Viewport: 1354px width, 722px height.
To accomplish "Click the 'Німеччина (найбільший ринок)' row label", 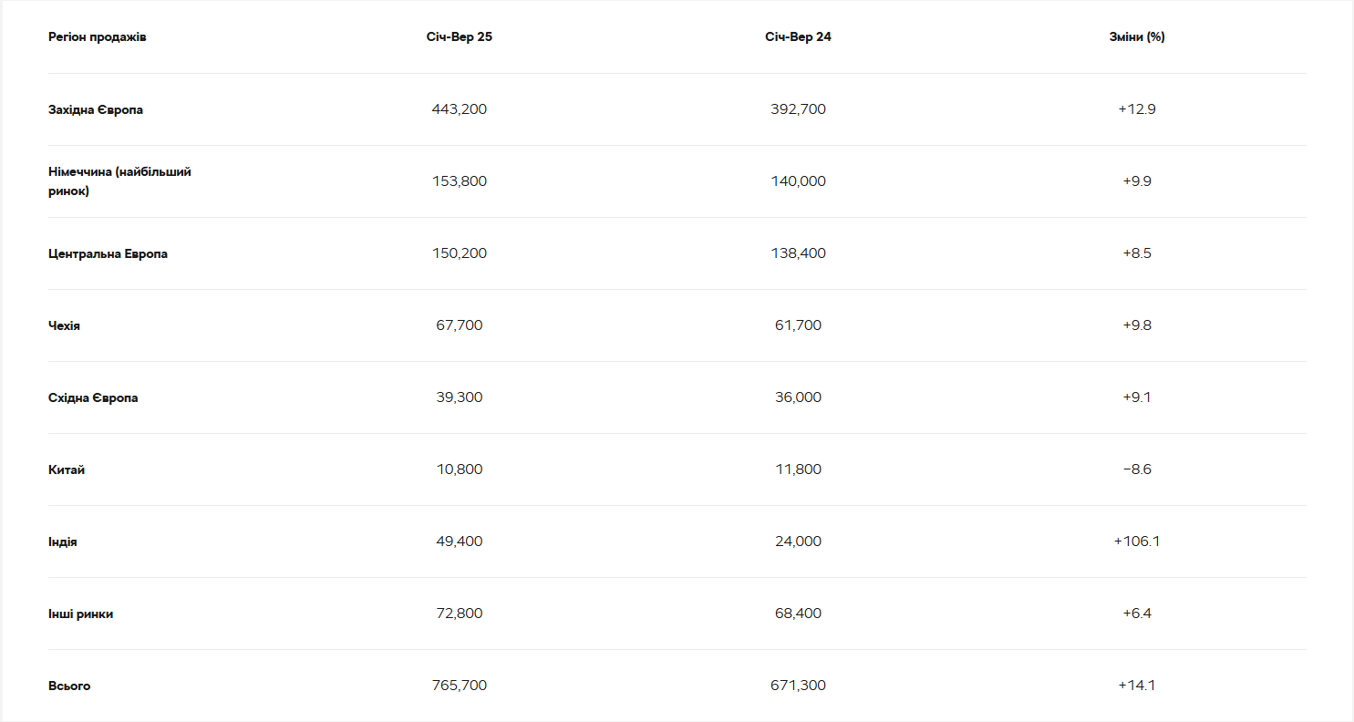I will [x=119, y=181].
